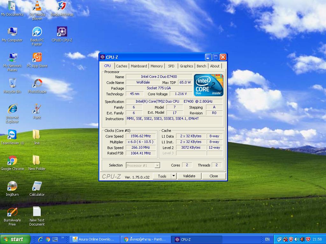Click Bus Speed value 266.10 MHz
Viewport: 326px width, 244px height.
click(141, 147)
